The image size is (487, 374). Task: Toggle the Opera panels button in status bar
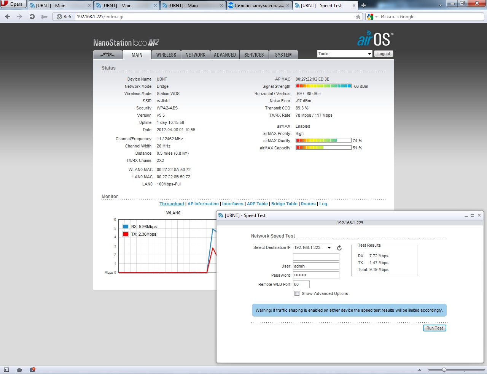click(x=6, y=370)
